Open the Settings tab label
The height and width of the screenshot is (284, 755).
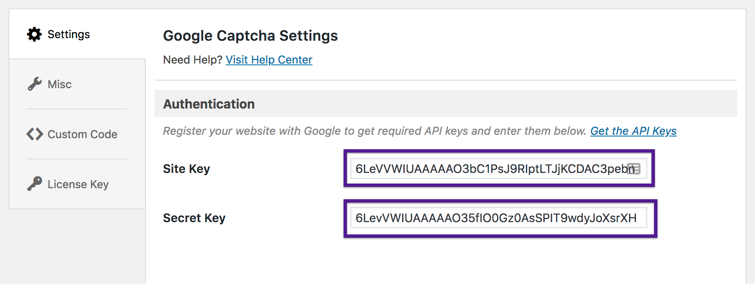[x=69, y=34]
